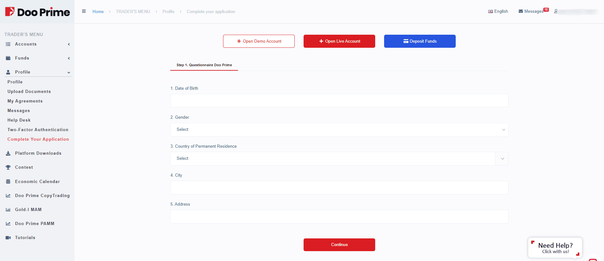The width and height of the screenshot is (604, 261).
Task: Open Two-Factor Authentication menu item
Action: point(38,130)
